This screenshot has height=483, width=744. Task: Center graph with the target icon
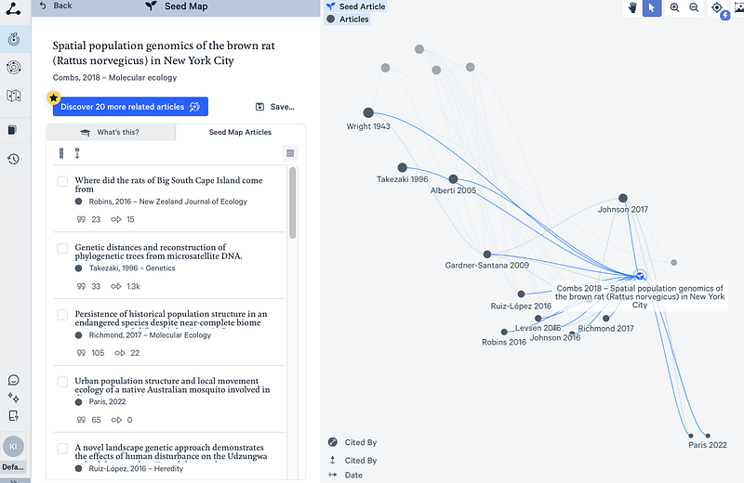[x=717, y=7]
